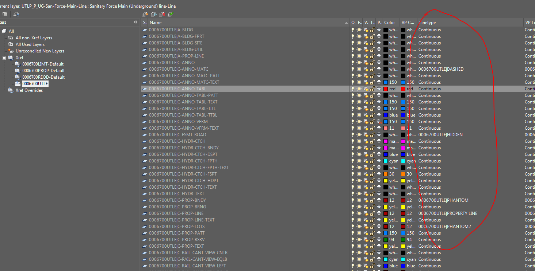The width and height of the screenshot is (535, 271).
Task: Toggle padlock for C-ANNO-TABL-TTBL layer
Action: coord(373,115)
